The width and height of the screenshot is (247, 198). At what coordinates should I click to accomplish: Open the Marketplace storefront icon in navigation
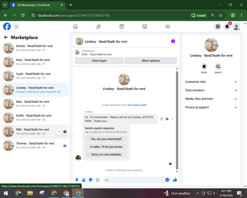[x=145, y=26]
